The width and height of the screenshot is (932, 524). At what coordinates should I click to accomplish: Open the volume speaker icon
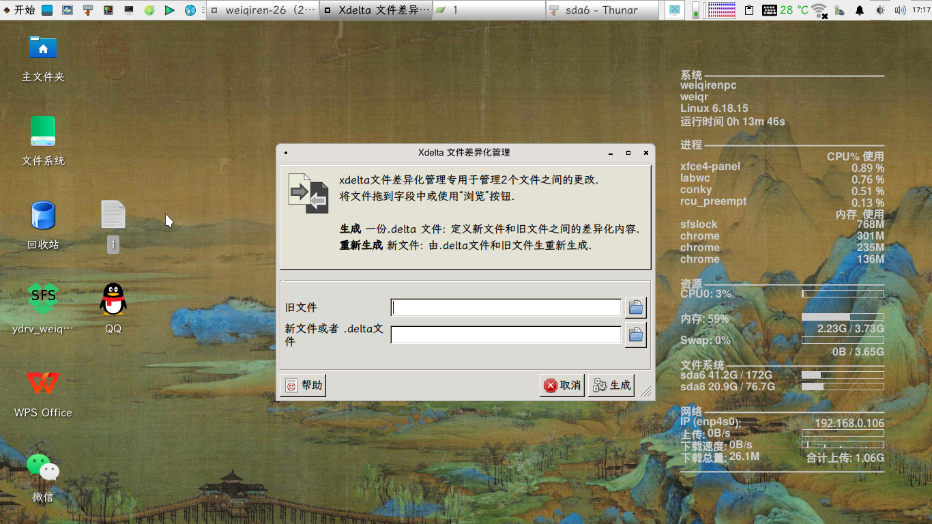pyautogui.click(x=901, y=10)
